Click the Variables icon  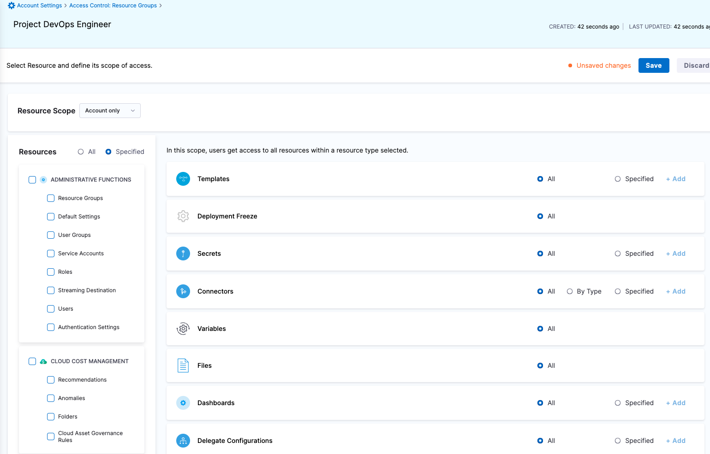[183, 328]
